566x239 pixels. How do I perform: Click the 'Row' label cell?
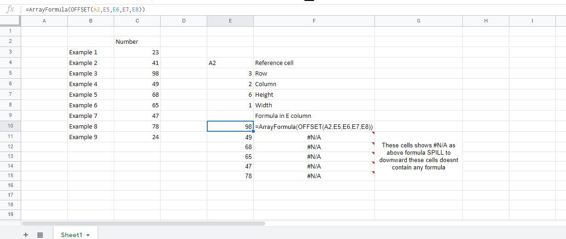click(x=314, y=73)
